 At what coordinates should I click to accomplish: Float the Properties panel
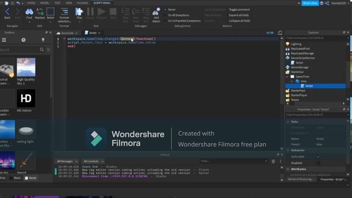[344, 109]
